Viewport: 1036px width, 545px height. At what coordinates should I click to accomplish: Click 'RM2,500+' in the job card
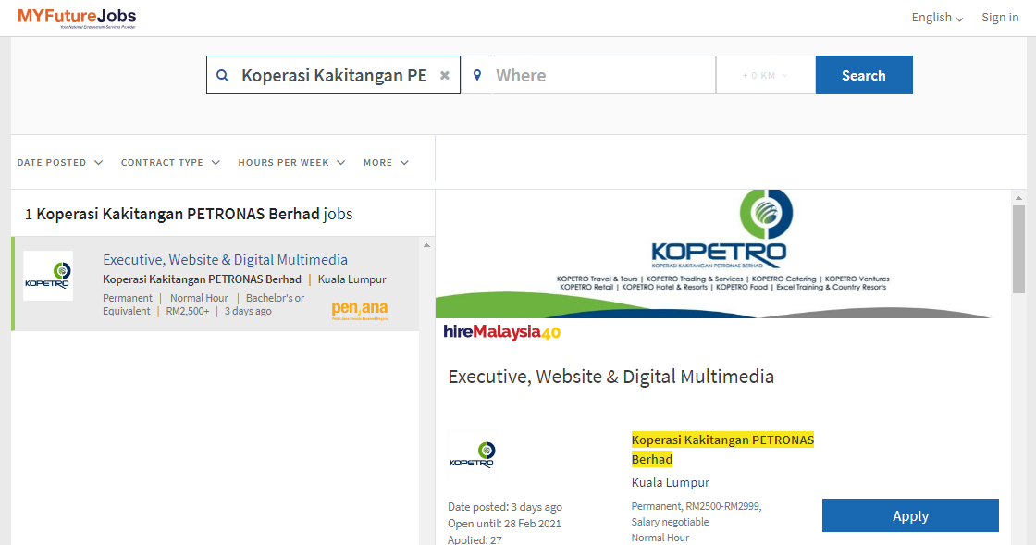[188, 311]
